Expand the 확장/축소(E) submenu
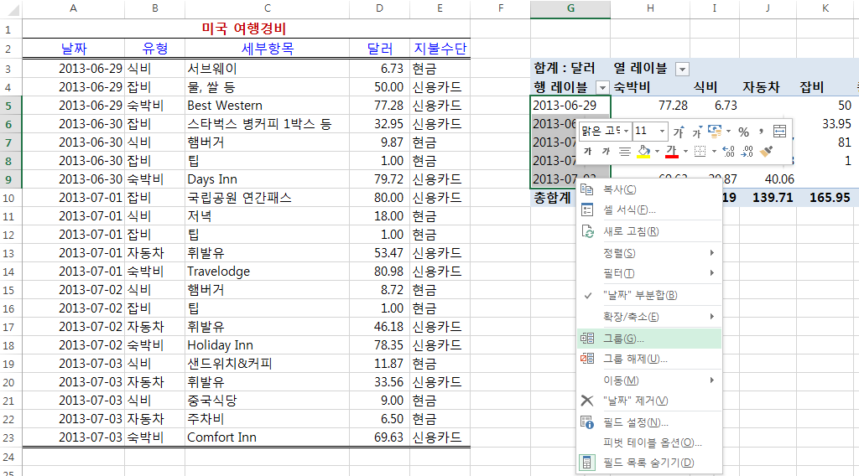This screenshot has width=859, height=476. tap(649, 317)
